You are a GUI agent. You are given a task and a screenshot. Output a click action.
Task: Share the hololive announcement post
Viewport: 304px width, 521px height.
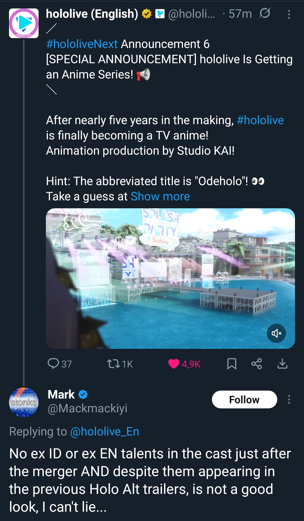[x=256, y=364]
